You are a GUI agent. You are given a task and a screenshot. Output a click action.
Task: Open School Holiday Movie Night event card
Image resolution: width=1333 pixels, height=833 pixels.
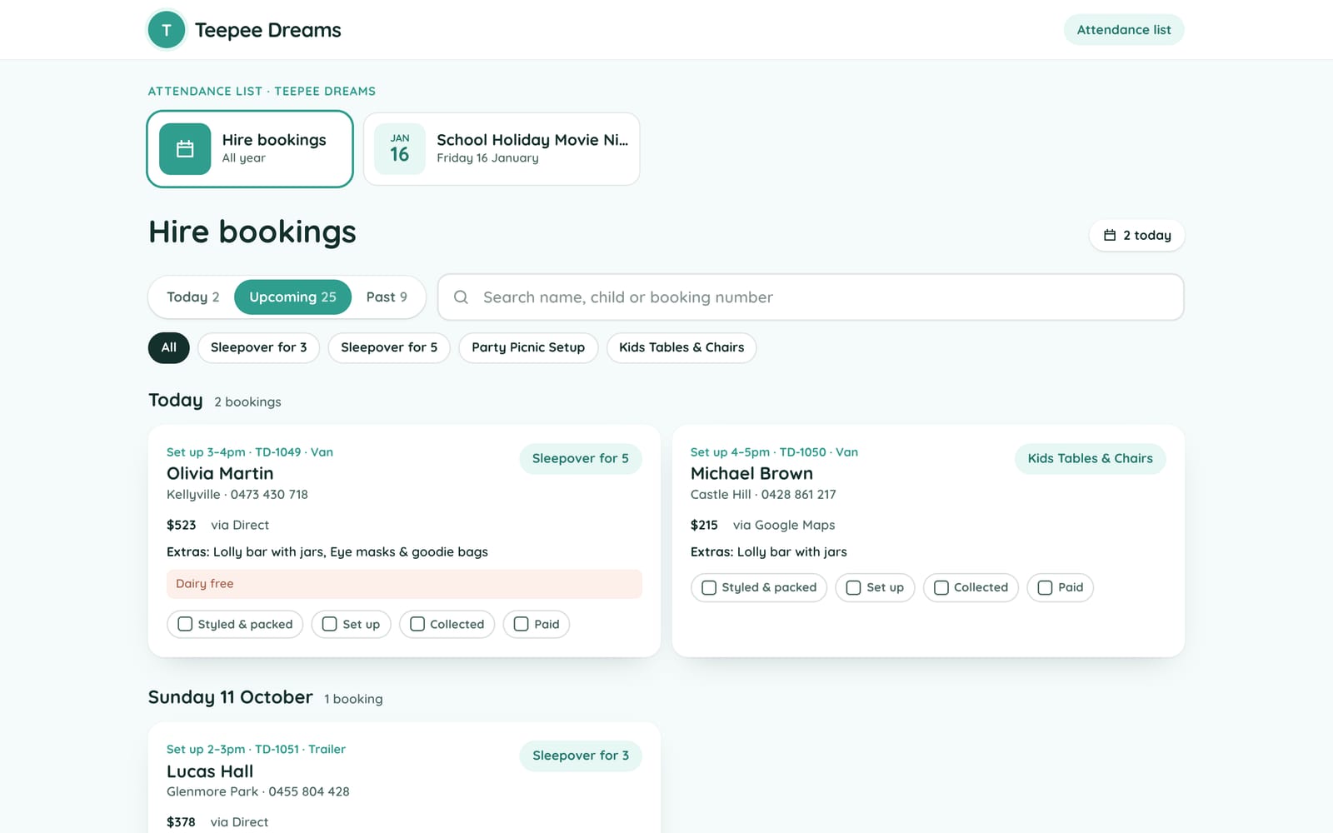click(x=502, y=149)
